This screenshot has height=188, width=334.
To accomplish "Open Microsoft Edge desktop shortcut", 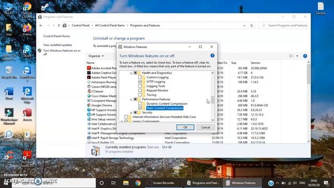I will [27, 95].
